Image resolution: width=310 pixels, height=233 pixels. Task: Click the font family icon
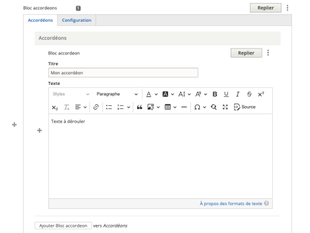click(x=198, y=94)
